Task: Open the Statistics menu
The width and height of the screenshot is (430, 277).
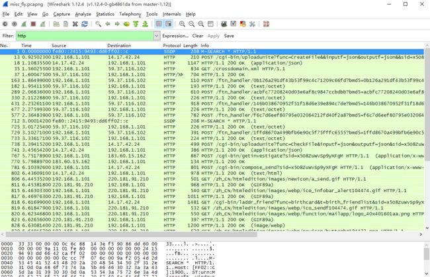Action: [105, 14]
